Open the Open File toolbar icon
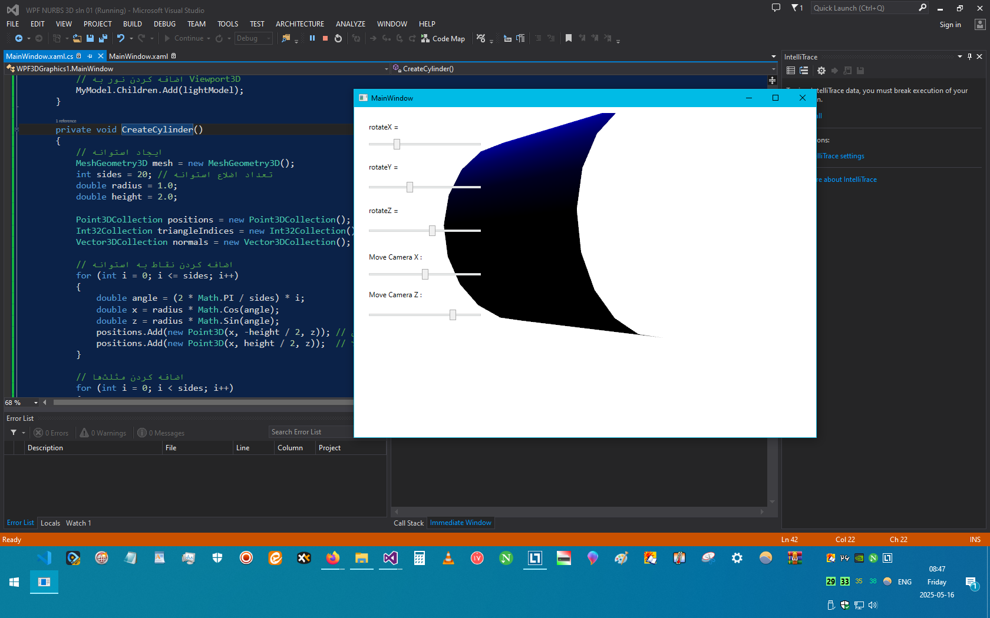 [x=77, y=38]
